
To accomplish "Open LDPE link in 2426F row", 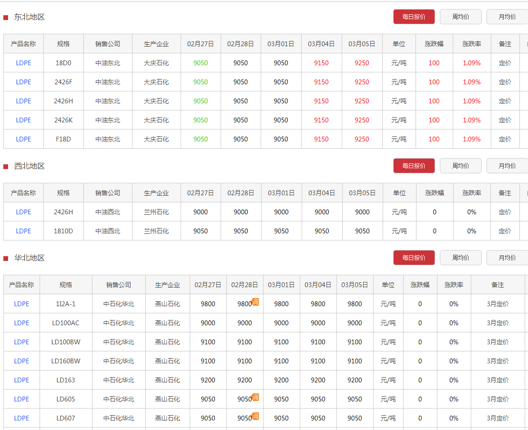I will pos(23,82).
